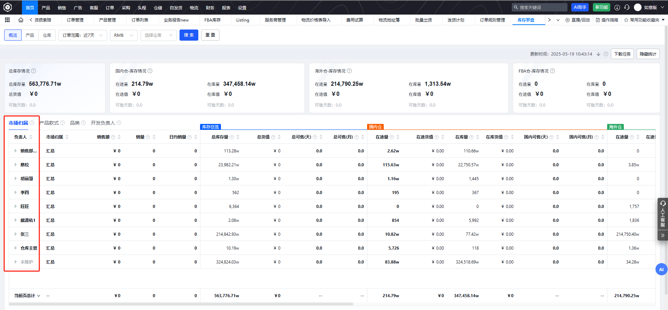This screenshot has width=668, height=310.
Task: Expand the 蔡松 row in the table
Action: pos(16,165)
